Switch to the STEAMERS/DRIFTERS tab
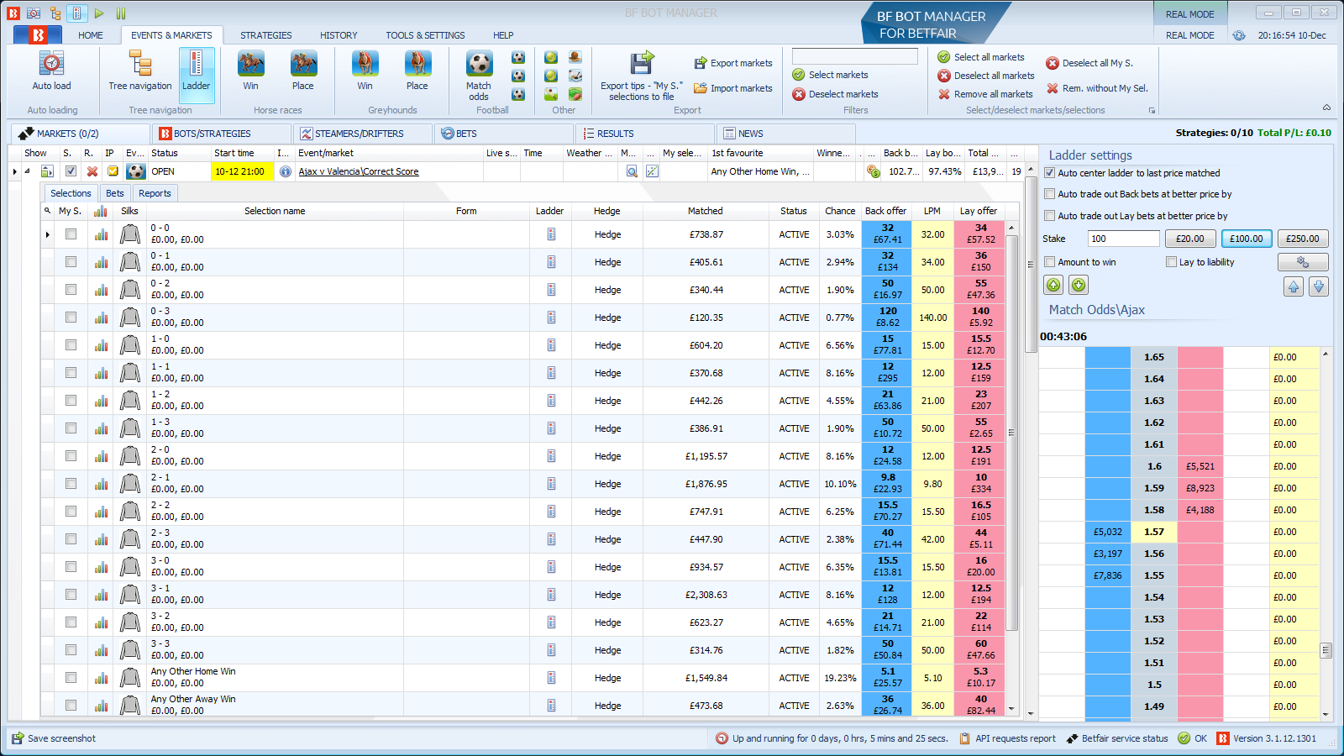Image resolution: width=1344 pixels, height=756 pixels. coord(363,134)
